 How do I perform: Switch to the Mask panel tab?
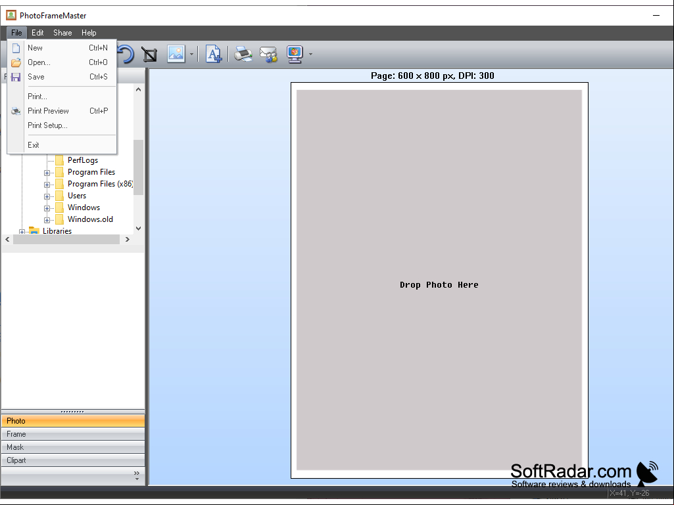tap(73, 447)
